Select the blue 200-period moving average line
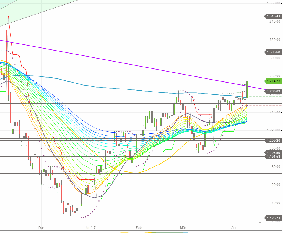The image size is (283, 233). 124,89
